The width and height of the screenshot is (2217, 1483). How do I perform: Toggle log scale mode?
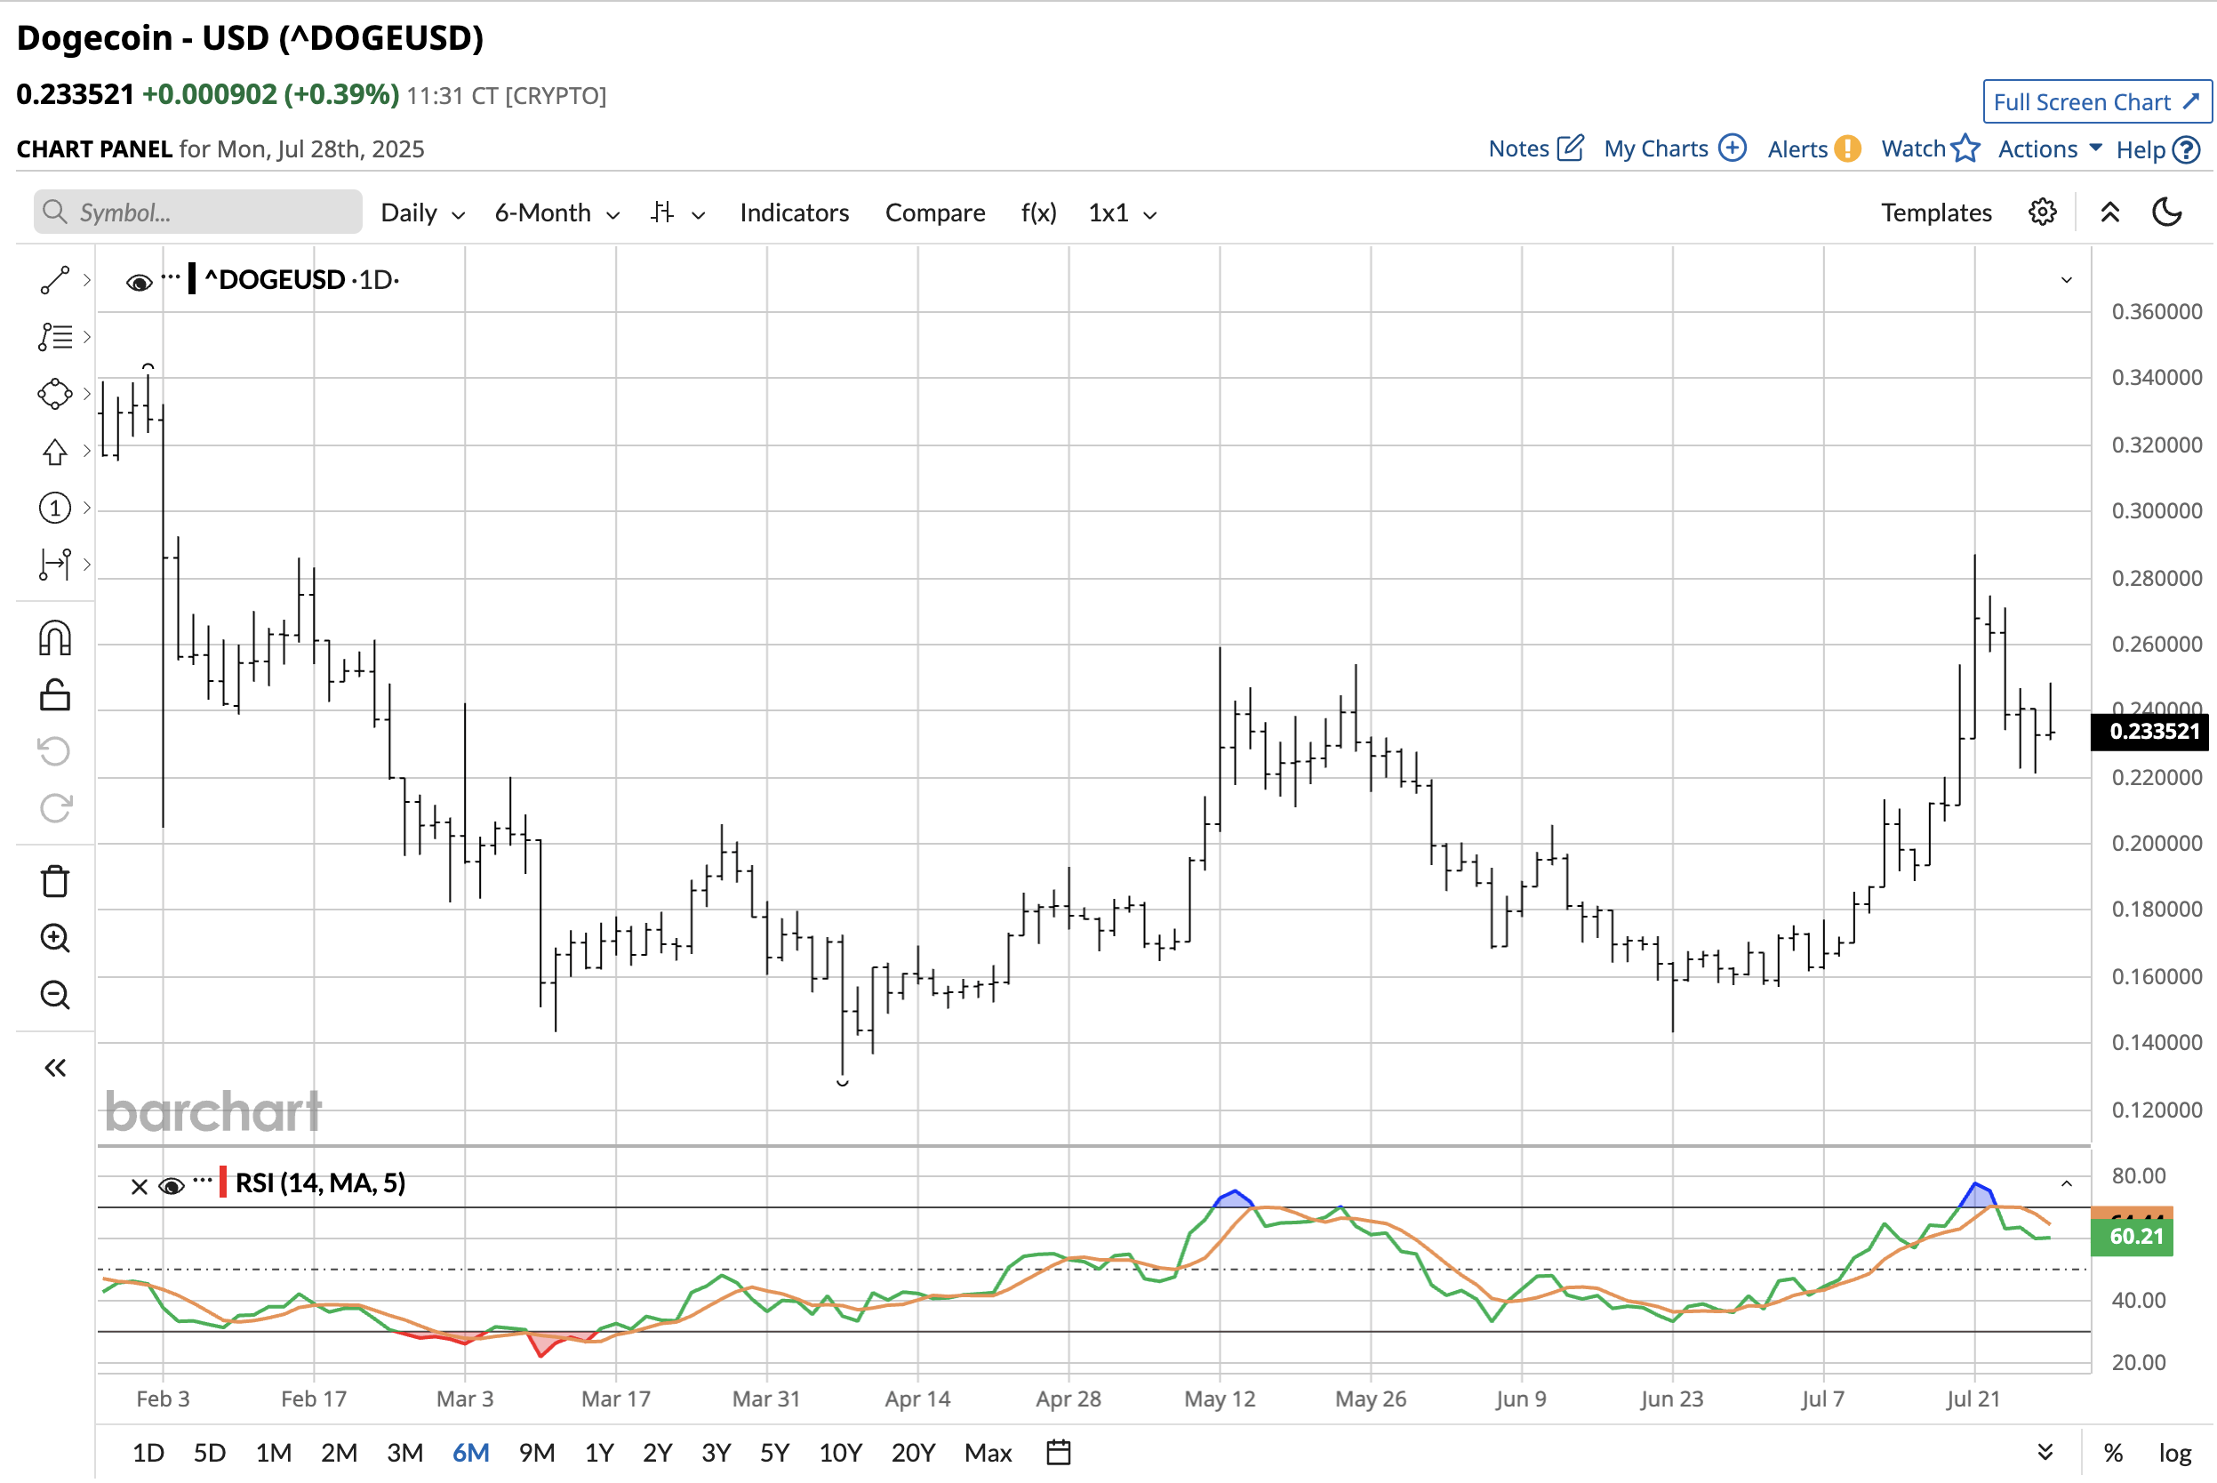click(2174, 1453)
